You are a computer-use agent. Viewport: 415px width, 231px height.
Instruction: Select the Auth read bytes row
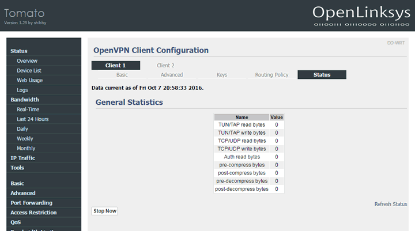(249, 157)
